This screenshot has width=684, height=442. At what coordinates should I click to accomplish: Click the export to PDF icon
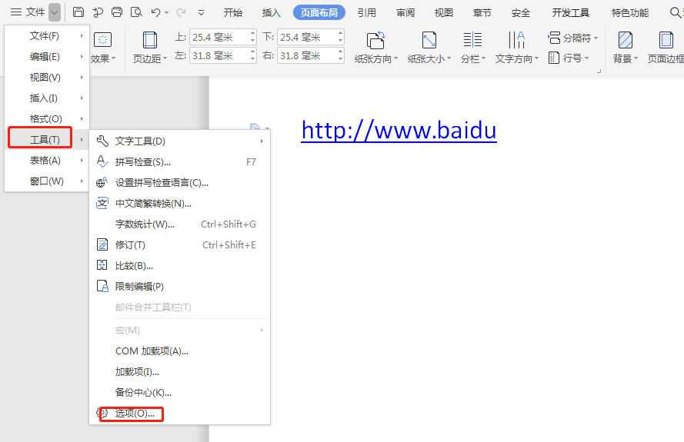coord(98,12)
